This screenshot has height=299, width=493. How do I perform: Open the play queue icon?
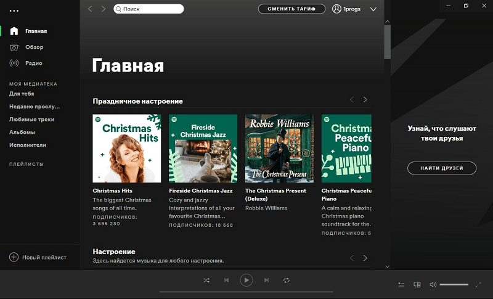[x=401, y=284]
